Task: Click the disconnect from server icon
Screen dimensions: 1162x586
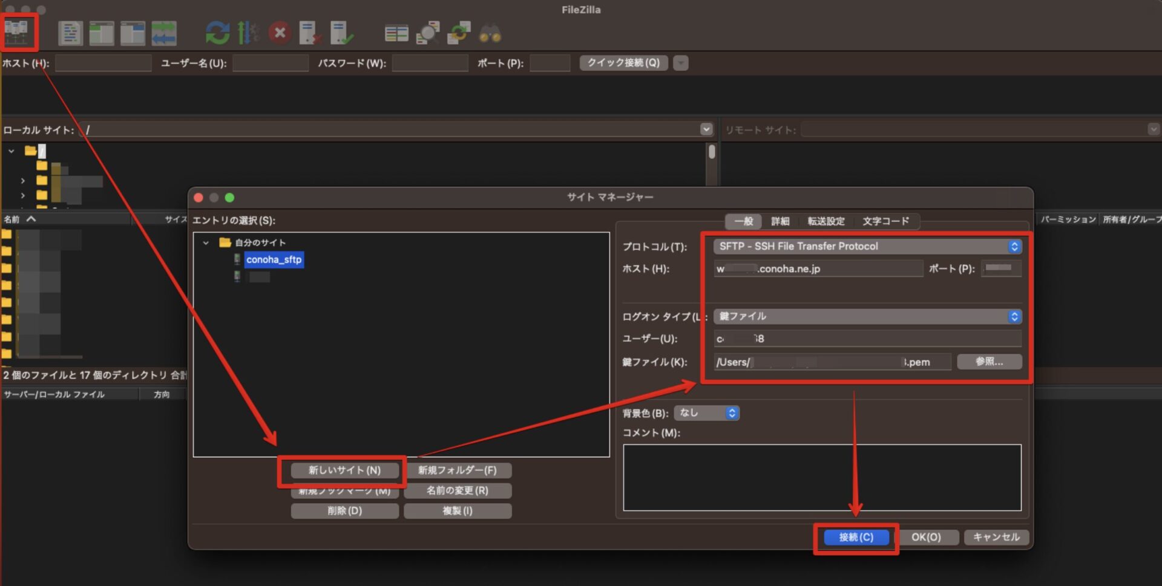Action: click(310, 33)
